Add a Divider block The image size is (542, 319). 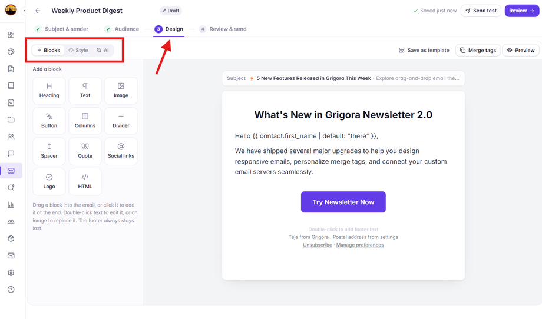[121, 121]
